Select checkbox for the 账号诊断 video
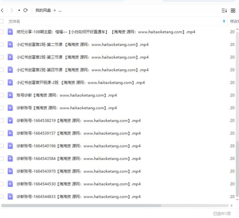The image size is (239, 218). (2, 95)
